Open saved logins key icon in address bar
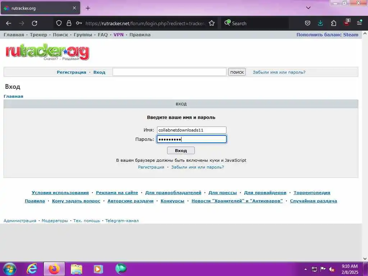This screenshot has height=276, width=368. coord(79,23)
